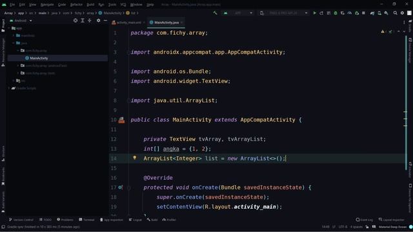The image size is (413, 232).
Task: Click the Run with Coverage icon
Action: [343, 13]
